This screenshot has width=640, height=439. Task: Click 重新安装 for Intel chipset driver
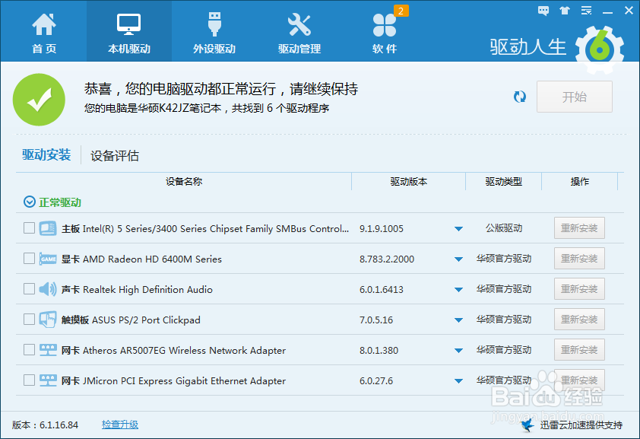(579, 228)
